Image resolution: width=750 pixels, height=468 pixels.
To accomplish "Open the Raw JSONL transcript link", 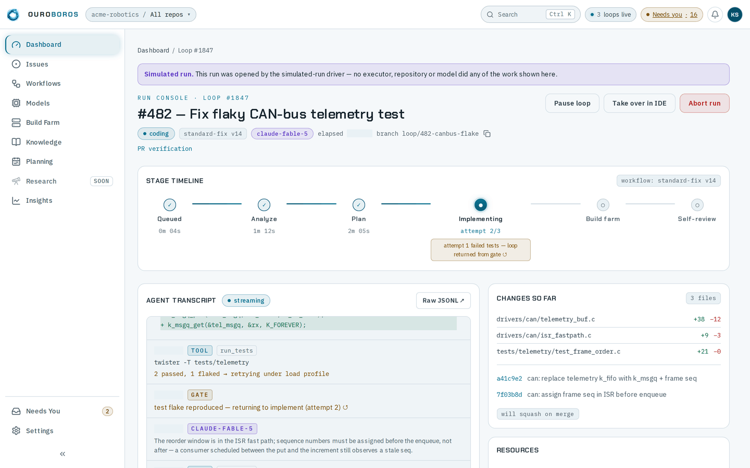I will (x=443, y=301).
